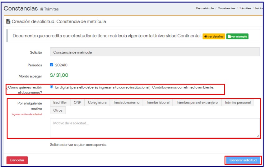Click into the Motivo de la solicitud textarea
The height and width of the screenshot is (167, 265).
pos(155,128)
